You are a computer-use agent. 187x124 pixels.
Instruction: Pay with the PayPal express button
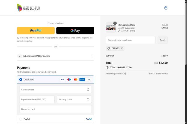pos(36,31)
